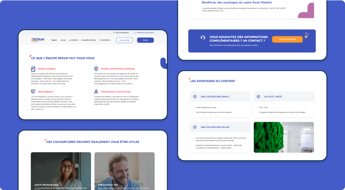Viewport: 345px width, 190px height.
Task: Click the Soutien commercial & marketing heading
Action: coord(118,69)
